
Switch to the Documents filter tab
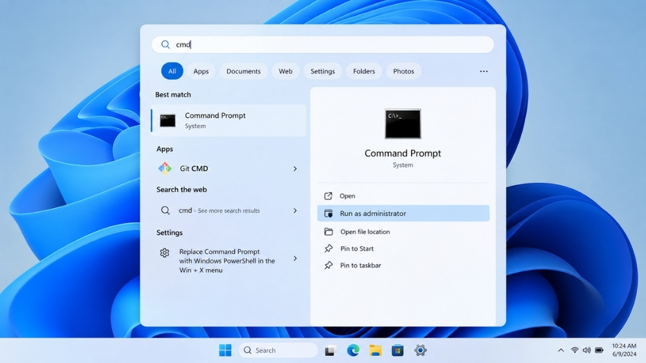click(244, 71)
